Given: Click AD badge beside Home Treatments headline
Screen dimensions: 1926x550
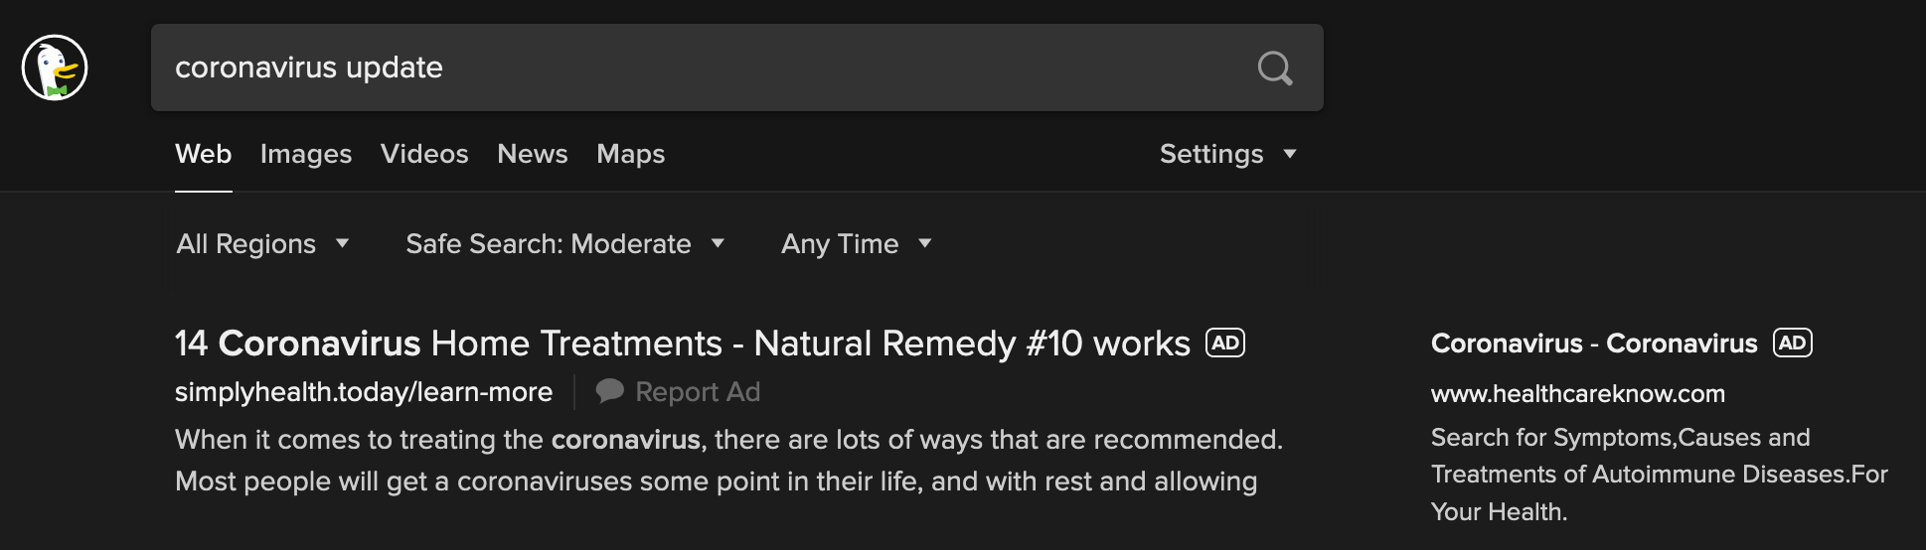Looking at the screenshot, I should (x=1224, y=343).
